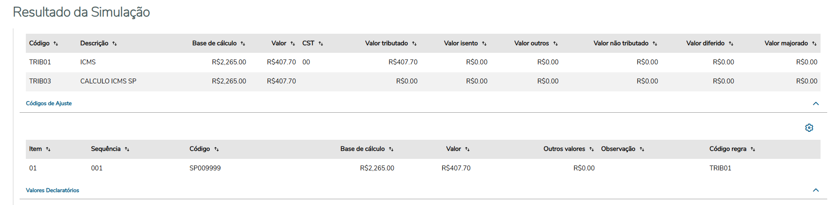Open table settings gear icon

[x=809, y=128]
